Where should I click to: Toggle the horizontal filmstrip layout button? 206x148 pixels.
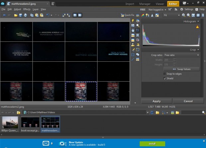click(75, 15)
